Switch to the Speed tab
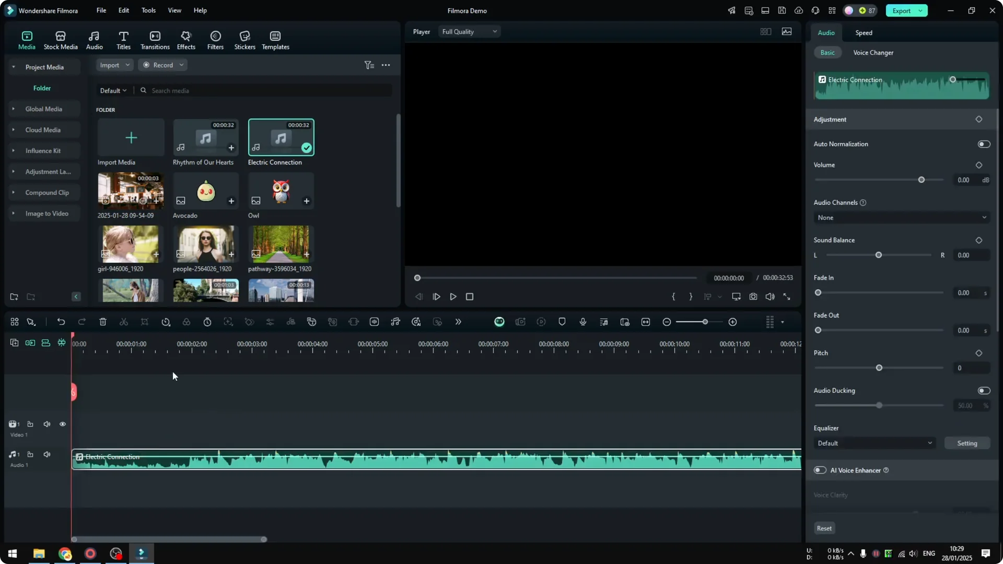This screenshot has height=564, width=1003. [x=863, y=32]
